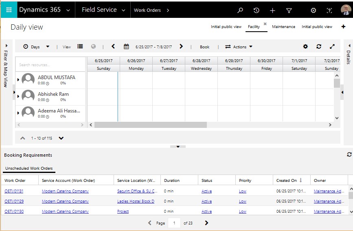Expand Adeema Ali Hassa resource row
The height and width of the screenshot is (231, 353).
point(18,113)
